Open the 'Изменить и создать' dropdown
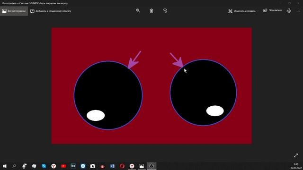Viewport: 303px width, 170px height. point(243,11)
